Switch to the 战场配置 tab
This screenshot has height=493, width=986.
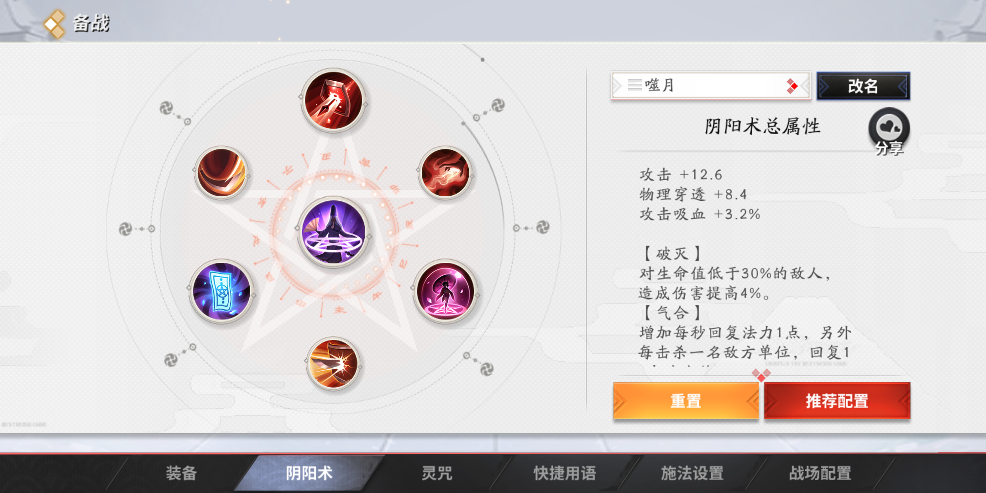pos(820,473)
